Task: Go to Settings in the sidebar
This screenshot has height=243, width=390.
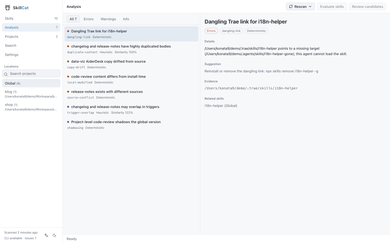Action: click(x=31, y=55)
